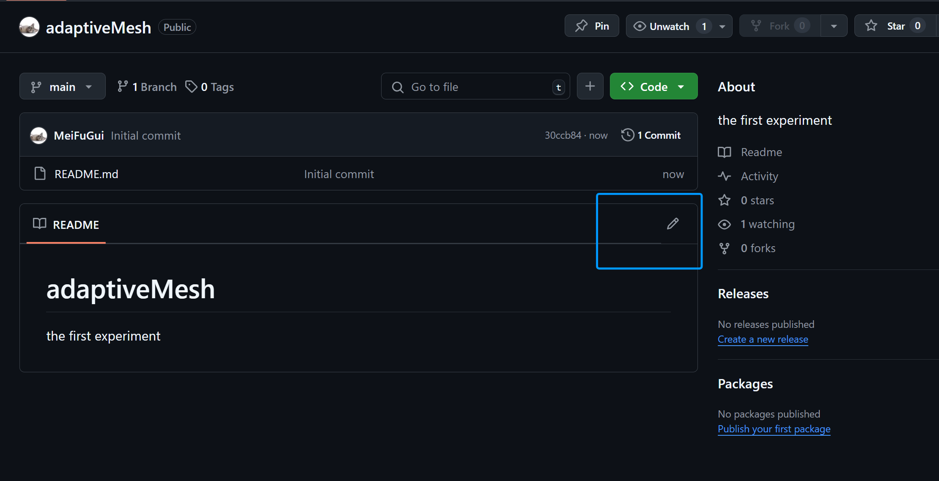
Task: Toggle Unwatch for this repository
Action: [668, 26]
